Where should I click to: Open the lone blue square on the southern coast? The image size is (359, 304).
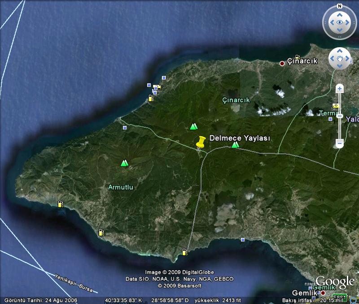point(243,240)
